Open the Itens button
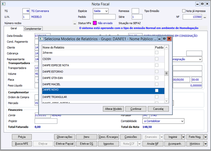This screenshot has width=211, height=151. click(87, 137)
